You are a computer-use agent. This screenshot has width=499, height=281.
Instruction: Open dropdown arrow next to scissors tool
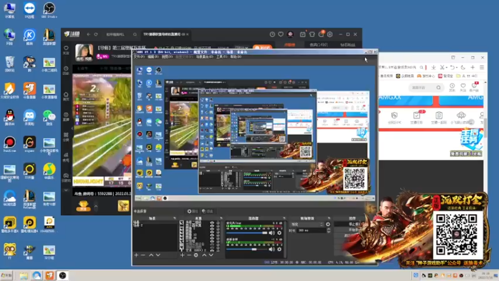[x=446, y=67]
